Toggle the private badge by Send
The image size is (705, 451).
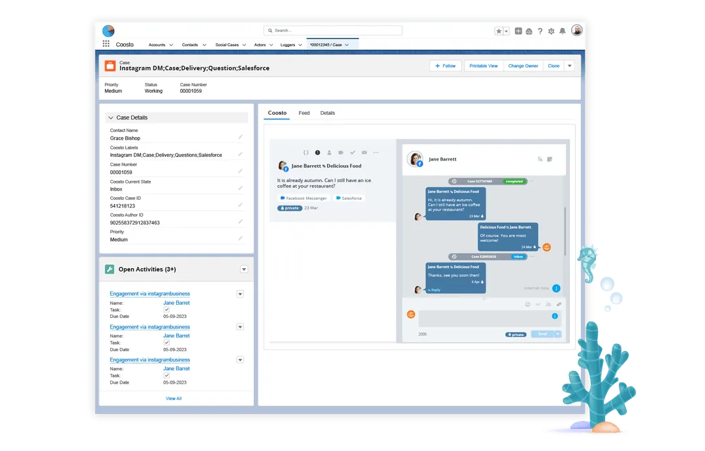(516, 335)
